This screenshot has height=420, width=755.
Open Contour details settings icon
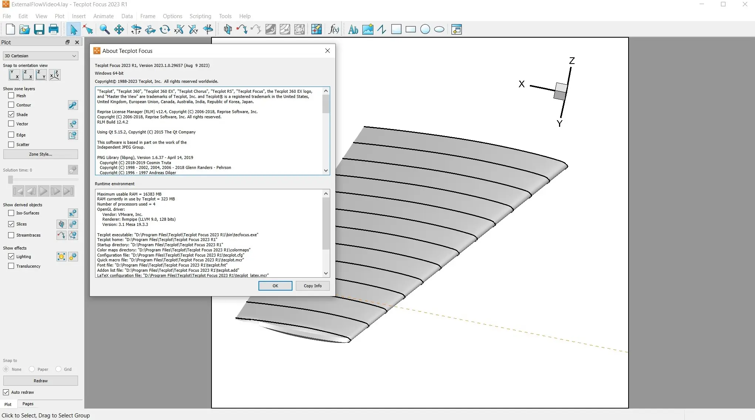click(73, 105)
